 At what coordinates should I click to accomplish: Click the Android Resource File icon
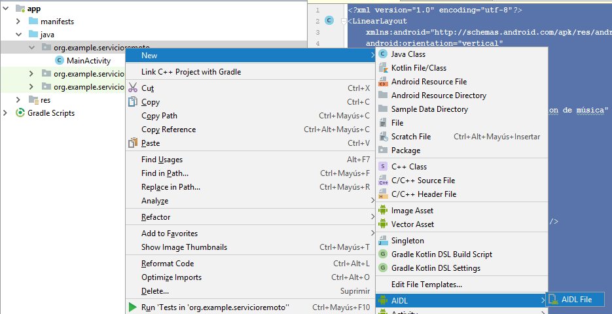click(x=383, y=82)
